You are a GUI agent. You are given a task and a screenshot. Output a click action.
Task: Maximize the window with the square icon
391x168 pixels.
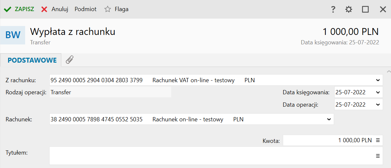365,9
